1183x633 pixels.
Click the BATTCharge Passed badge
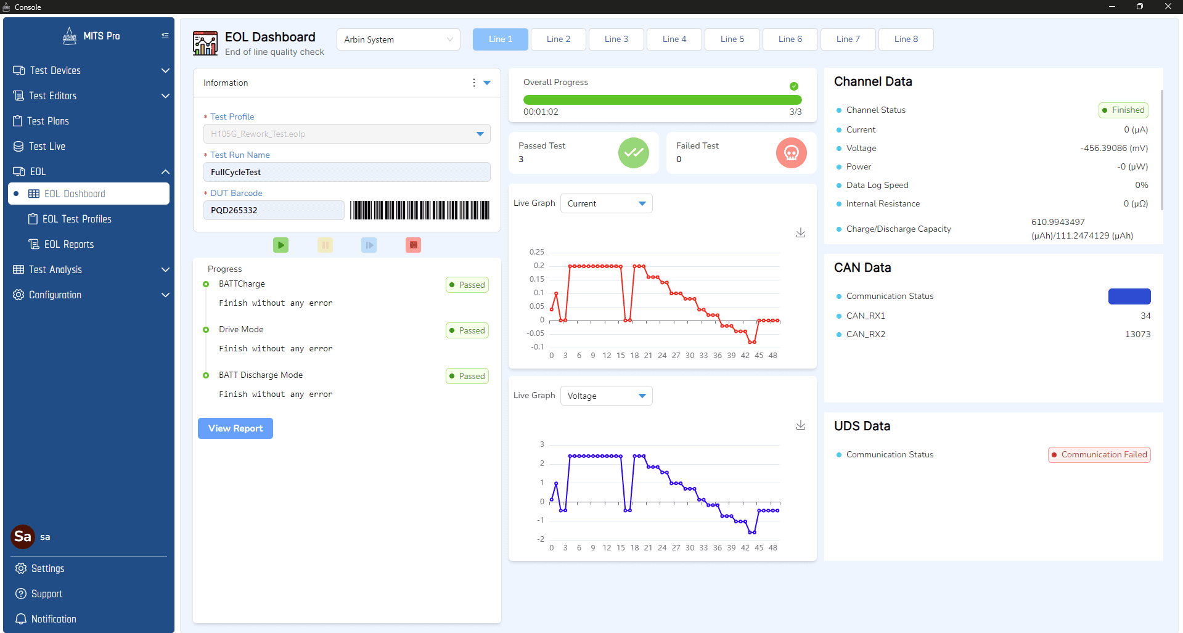[x=467, y=285]
